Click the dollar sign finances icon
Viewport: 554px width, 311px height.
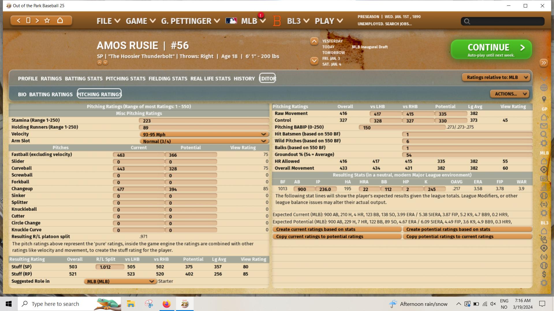[x=544, y=274]
